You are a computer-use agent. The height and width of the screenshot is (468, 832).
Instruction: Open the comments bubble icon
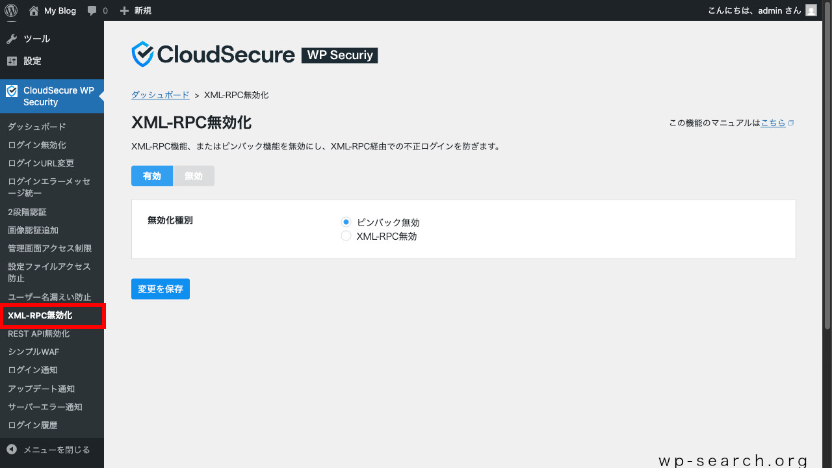click(x=92, y=10)
